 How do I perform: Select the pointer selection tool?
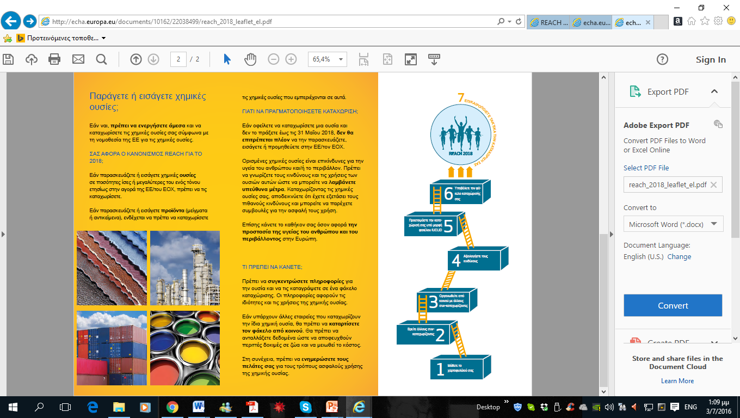(x=227, y=59)
